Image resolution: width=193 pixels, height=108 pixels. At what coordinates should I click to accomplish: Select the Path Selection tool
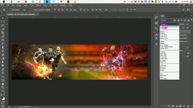coord(3,77)
